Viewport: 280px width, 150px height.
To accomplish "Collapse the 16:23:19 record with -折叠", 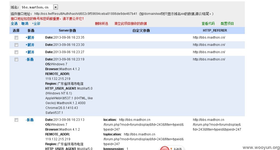I will click(30, 60).
